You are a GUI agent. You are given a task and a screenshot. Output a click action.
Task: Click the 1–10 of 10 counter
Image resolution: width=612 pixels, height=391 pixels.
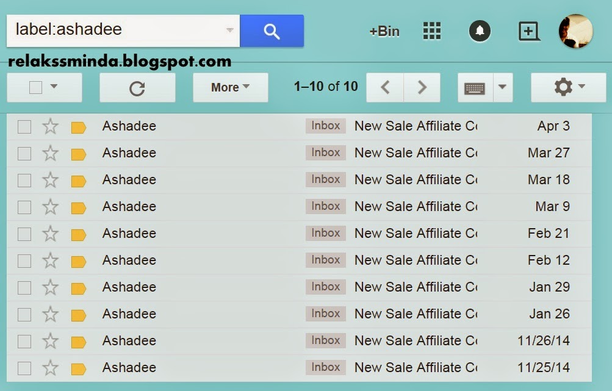[325, 86]
